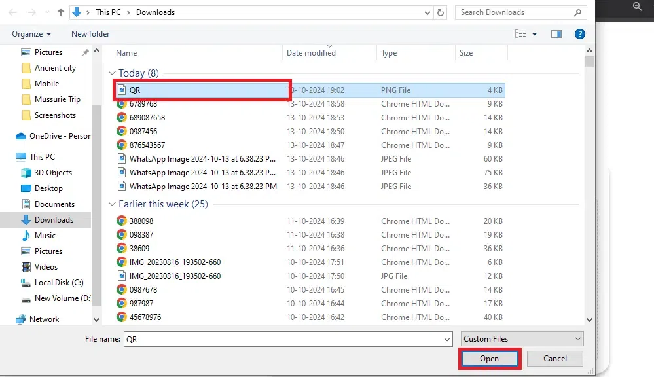Viewport: 654px width, 377px height.
Task: Open the Help question mark icon
Action: tap(580, 34)
